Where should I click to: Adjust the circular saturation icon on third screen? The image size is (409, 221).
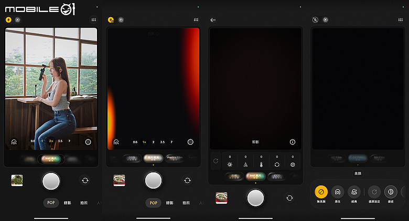pyautogui.click(x=277, y=165)
